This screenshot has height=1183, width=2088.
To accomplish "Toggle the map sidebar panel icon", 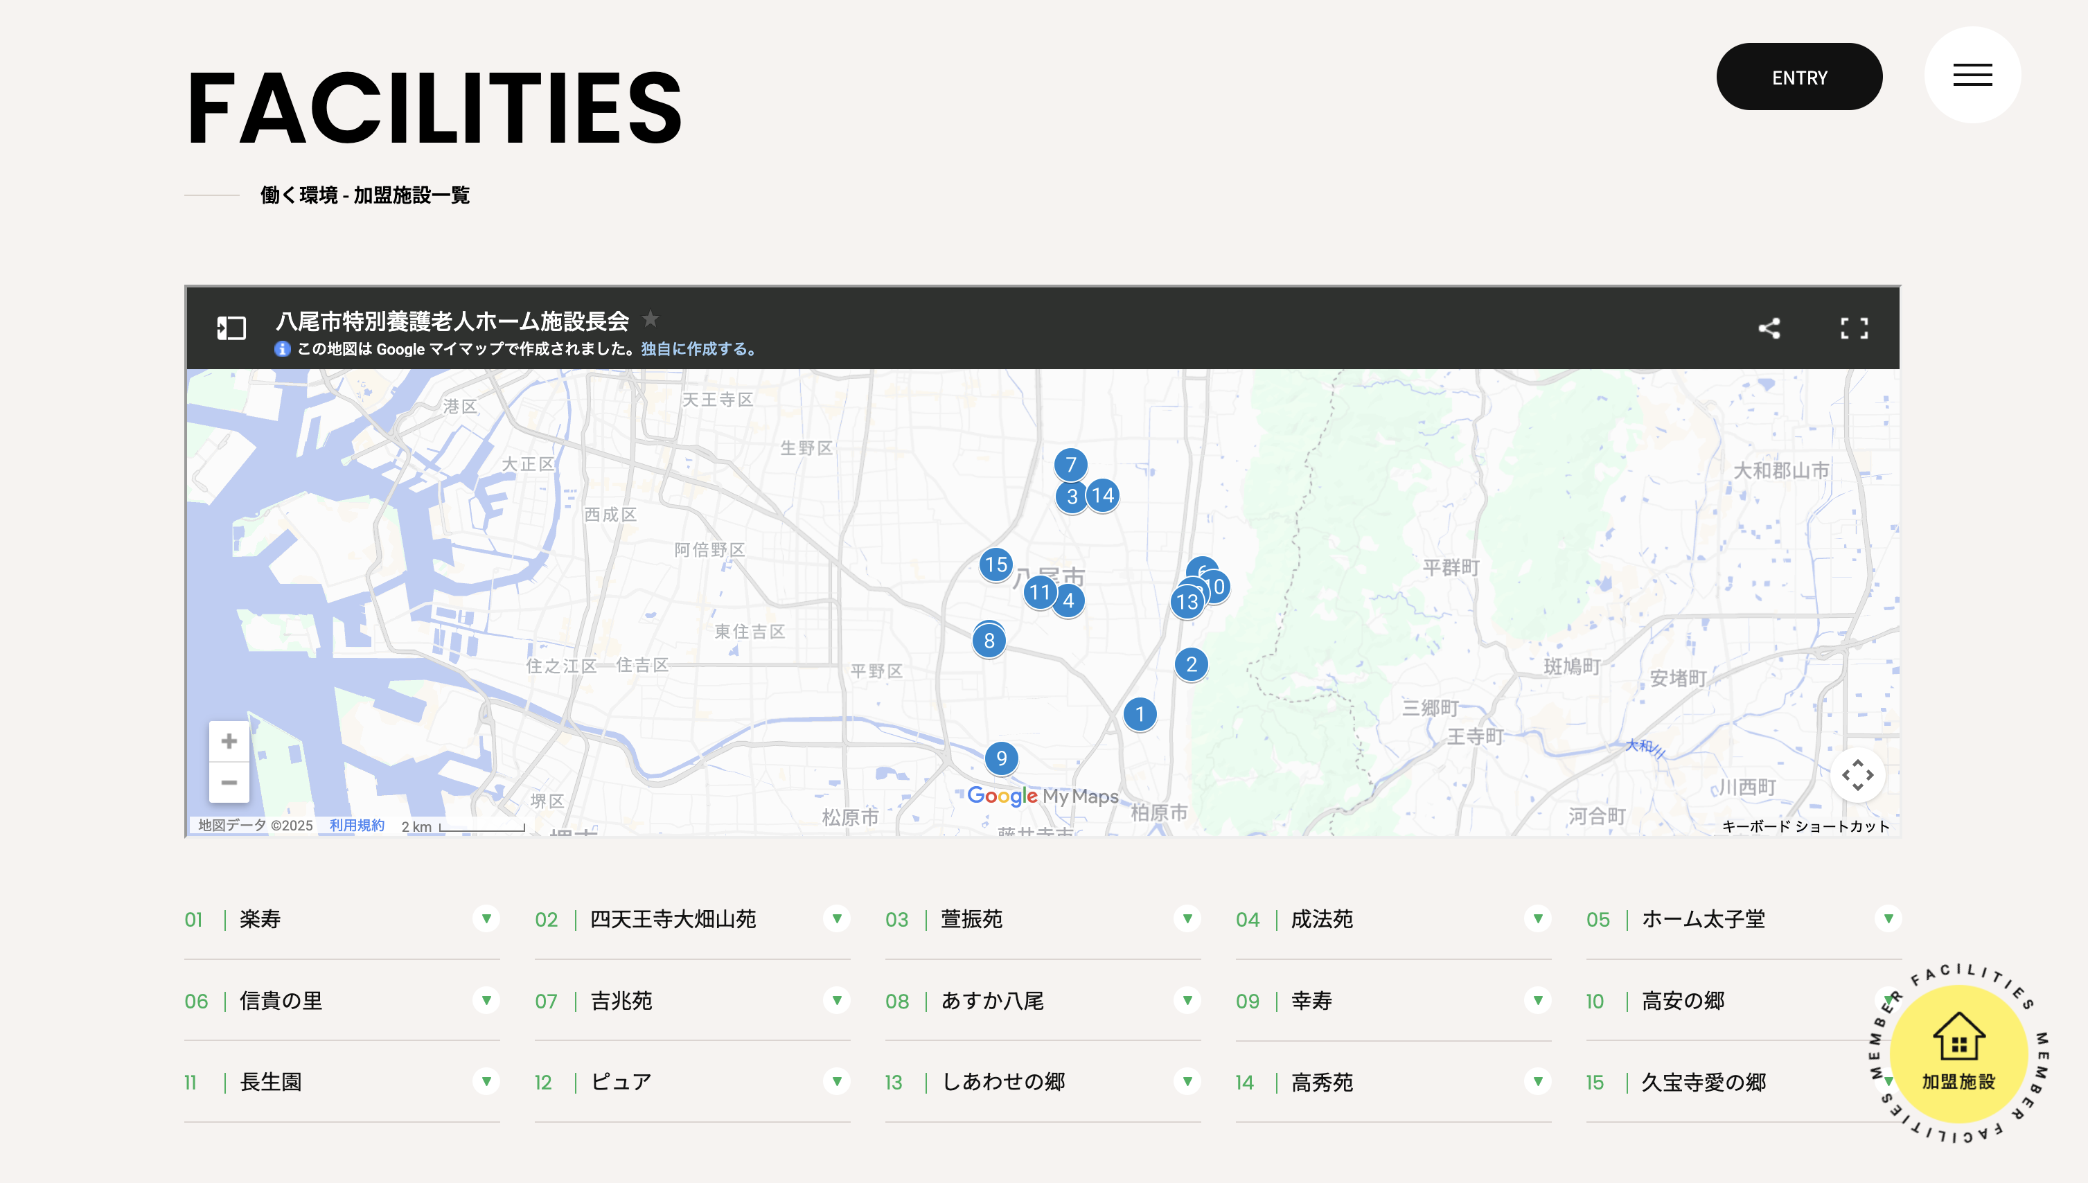I will point(231,328).
